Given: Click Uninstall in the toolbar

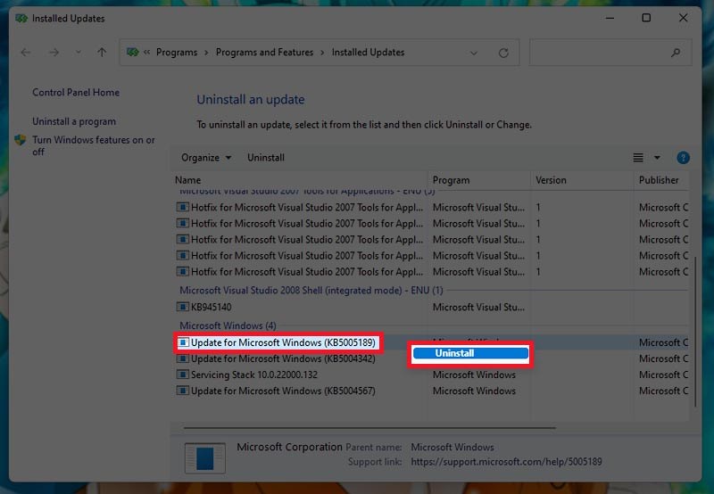Looking at the screenshot, I should 266,158.
